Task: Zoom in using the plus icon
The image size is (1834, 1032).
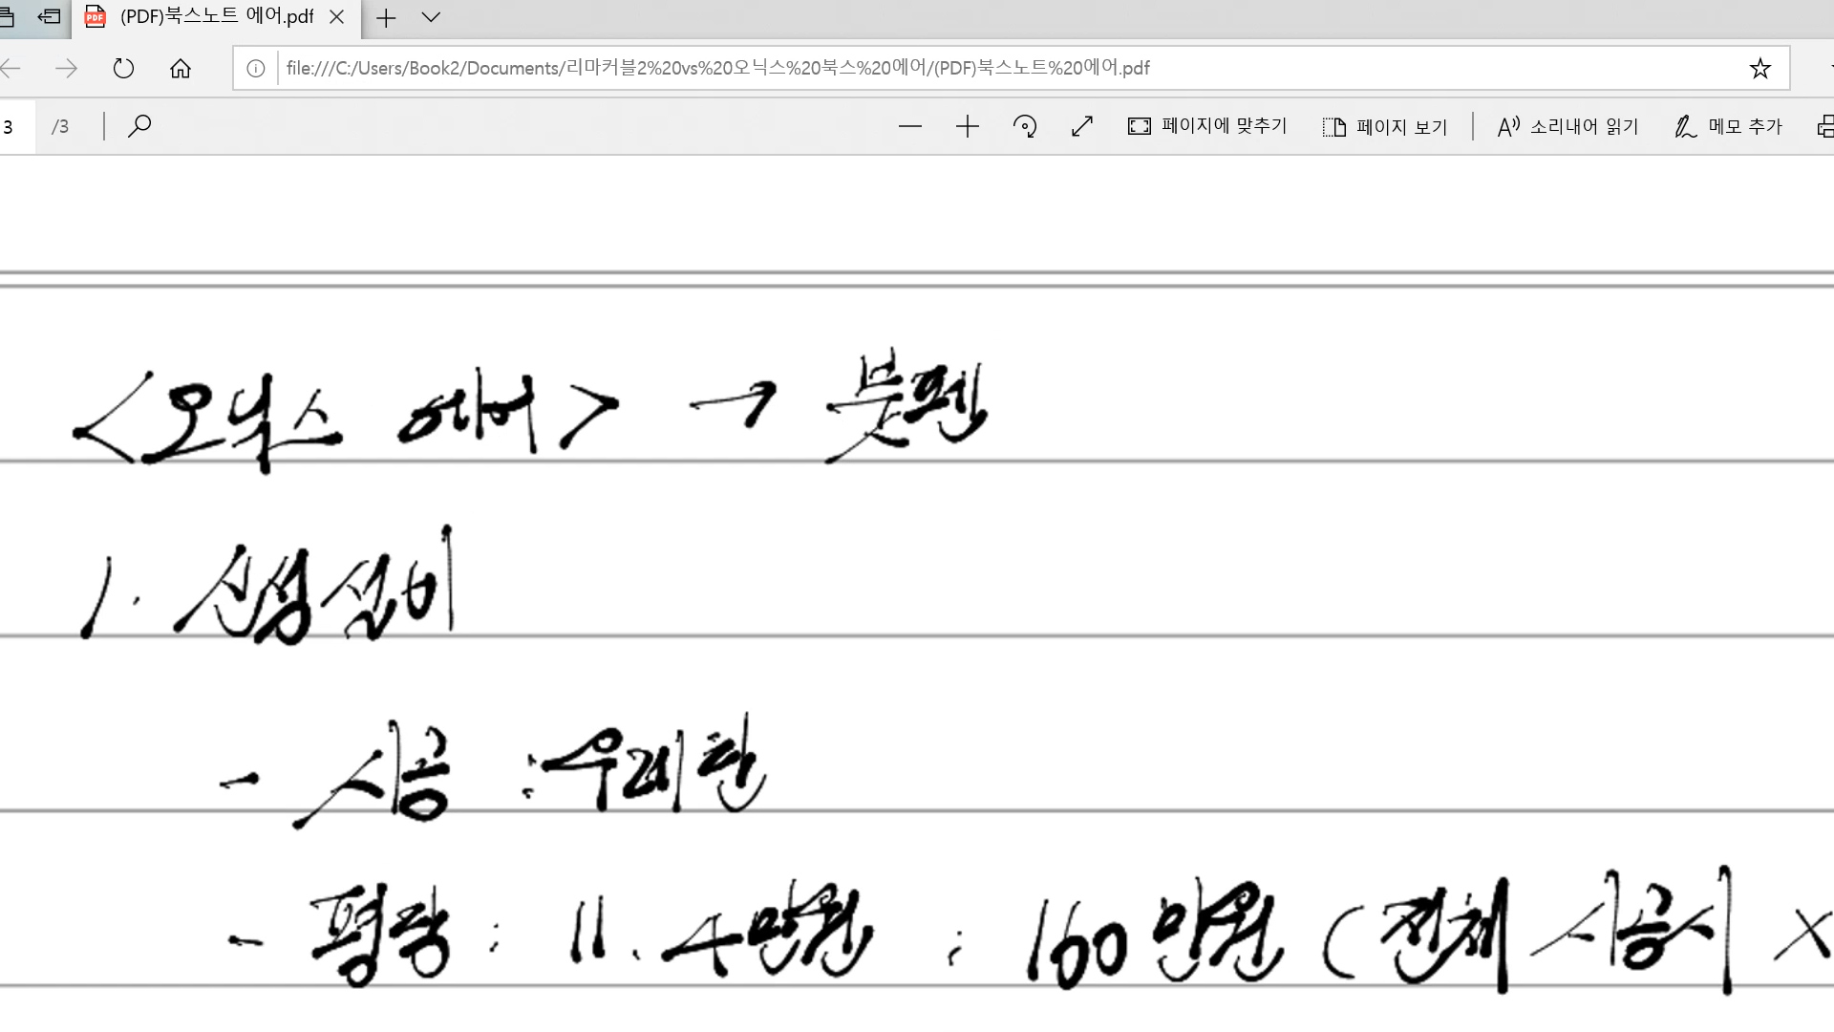Action: pyautogui.click(x=967, y=126)
